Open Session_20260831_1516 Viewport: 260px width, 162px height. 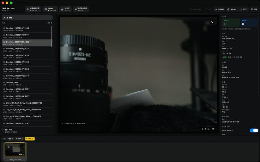(26, 124)
